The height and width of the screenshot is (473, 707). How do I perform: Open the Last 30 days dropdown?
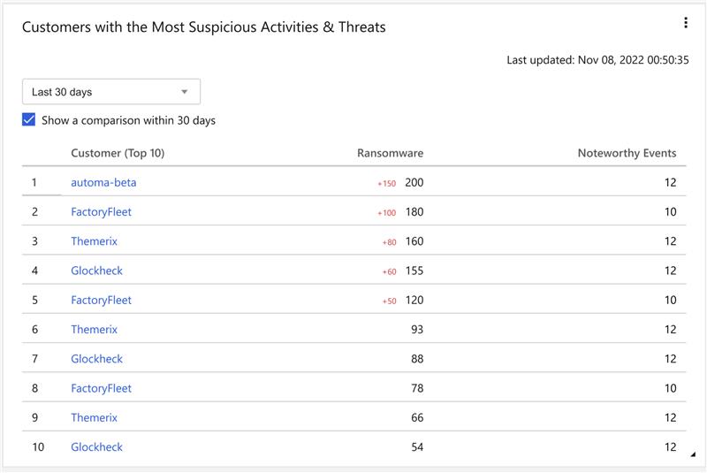click(x=110, y=92)
